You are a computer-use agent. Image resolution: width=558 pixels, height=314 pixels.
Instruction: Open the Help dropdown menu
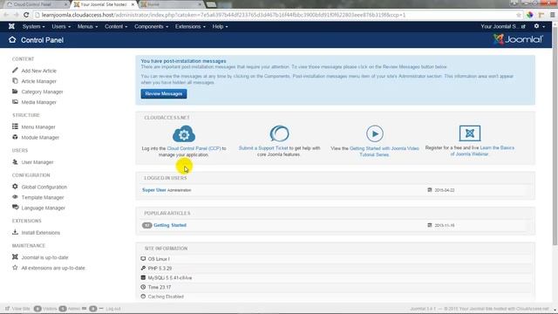coord(220,26)
